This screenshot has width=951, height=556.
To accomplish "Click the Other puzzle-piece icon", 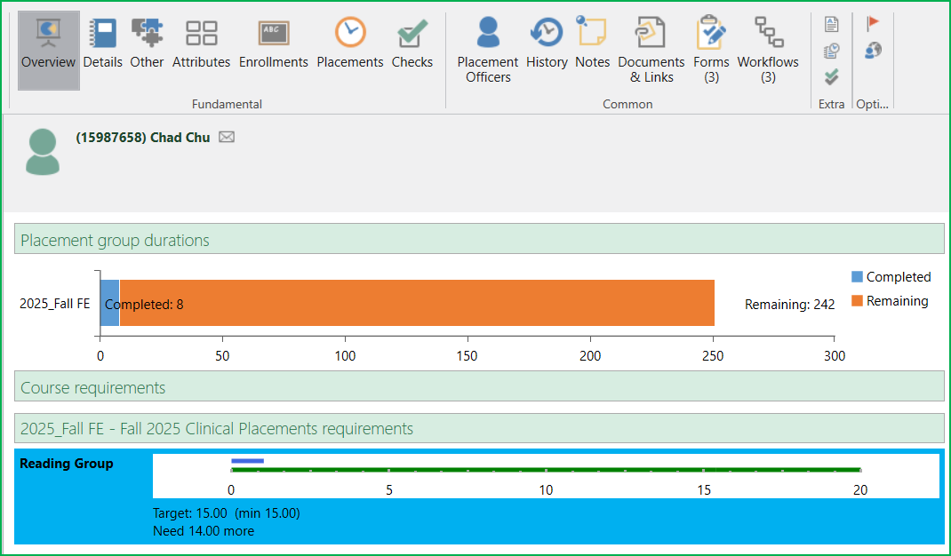I will click(x=147, y=32).
